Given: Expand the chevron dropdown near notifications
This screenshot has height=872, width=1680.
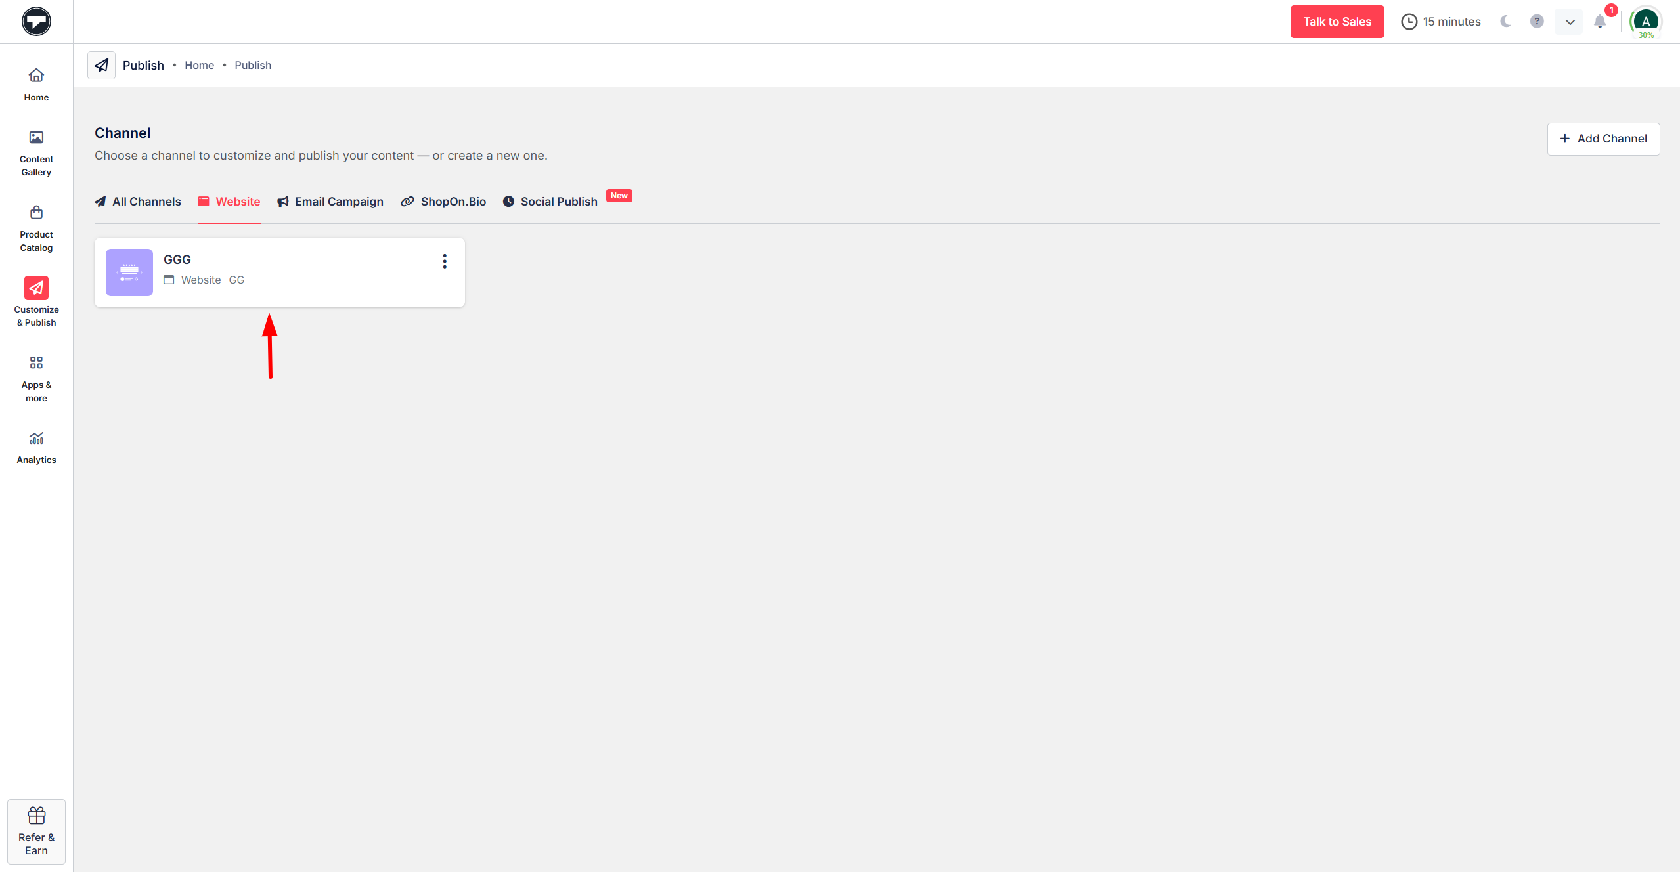Looking at the screenshot, I should click(x=1568, y=21).
